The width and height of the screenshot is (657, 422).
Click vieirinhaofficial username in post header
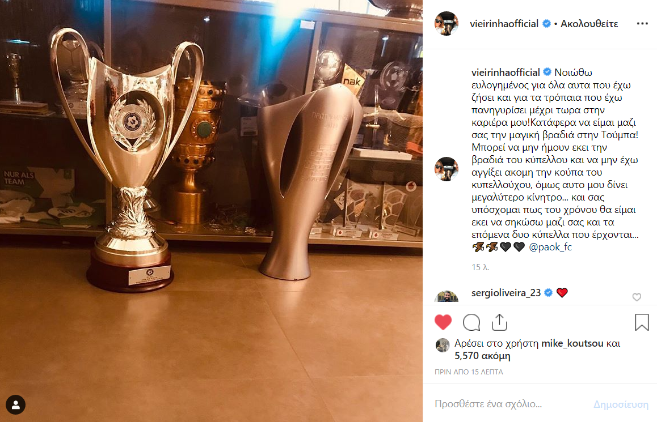(504, 24)
